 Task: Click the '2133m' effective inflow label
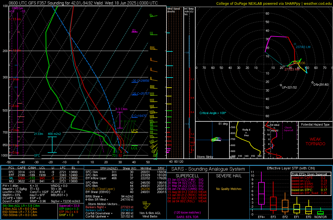pos(38,134)
